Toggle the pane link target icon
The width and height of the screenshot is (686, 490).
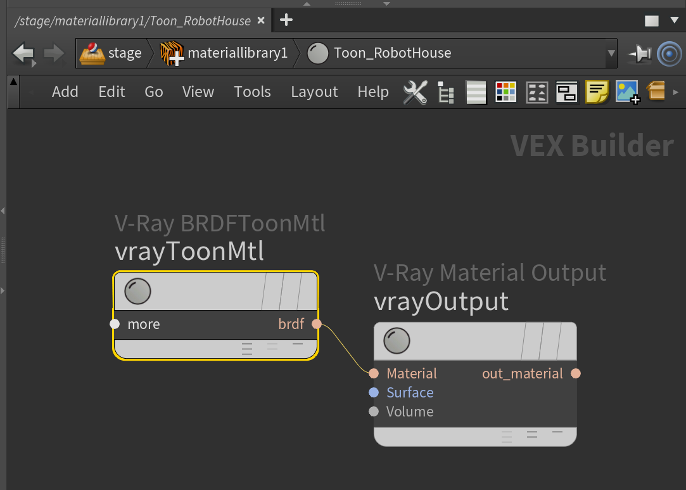(670, 54)
